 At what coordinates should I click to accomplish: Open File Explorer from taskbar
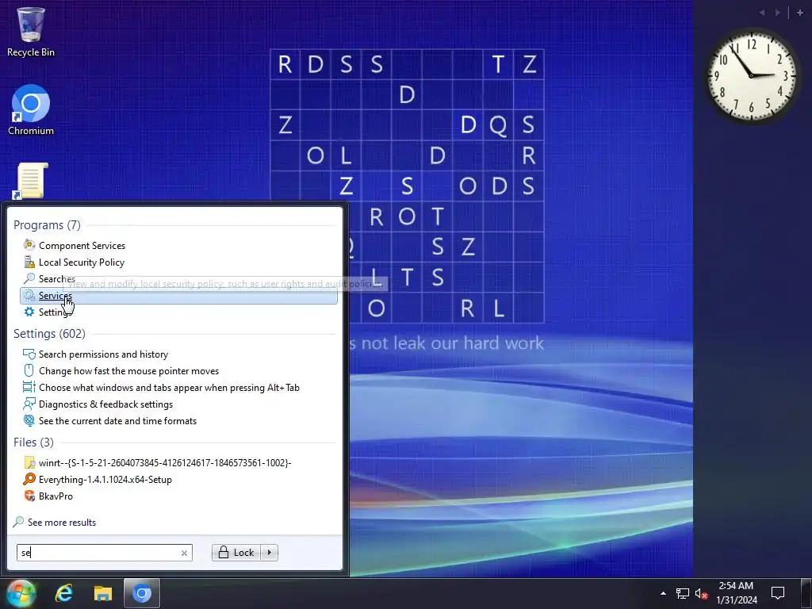pyautogui.click(x=102, y=593)
